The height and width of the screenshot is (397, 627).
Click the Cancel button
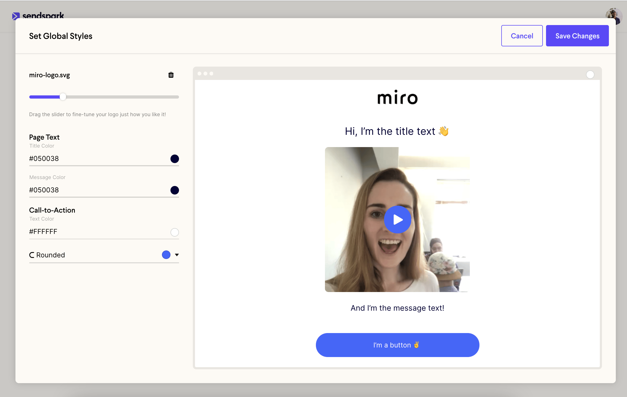point(522,36)
